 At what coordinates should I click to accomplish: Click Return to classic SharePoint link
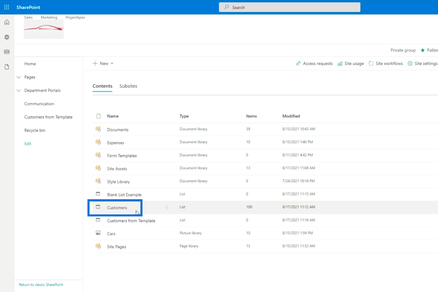coord(41,285)
